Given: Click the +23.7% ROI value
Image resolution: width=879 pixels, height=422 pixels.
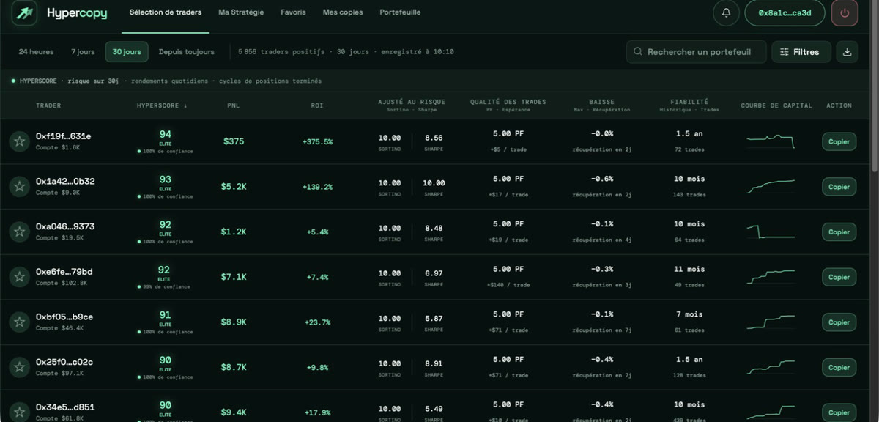Looking at the screenshot, I should 317,322.
